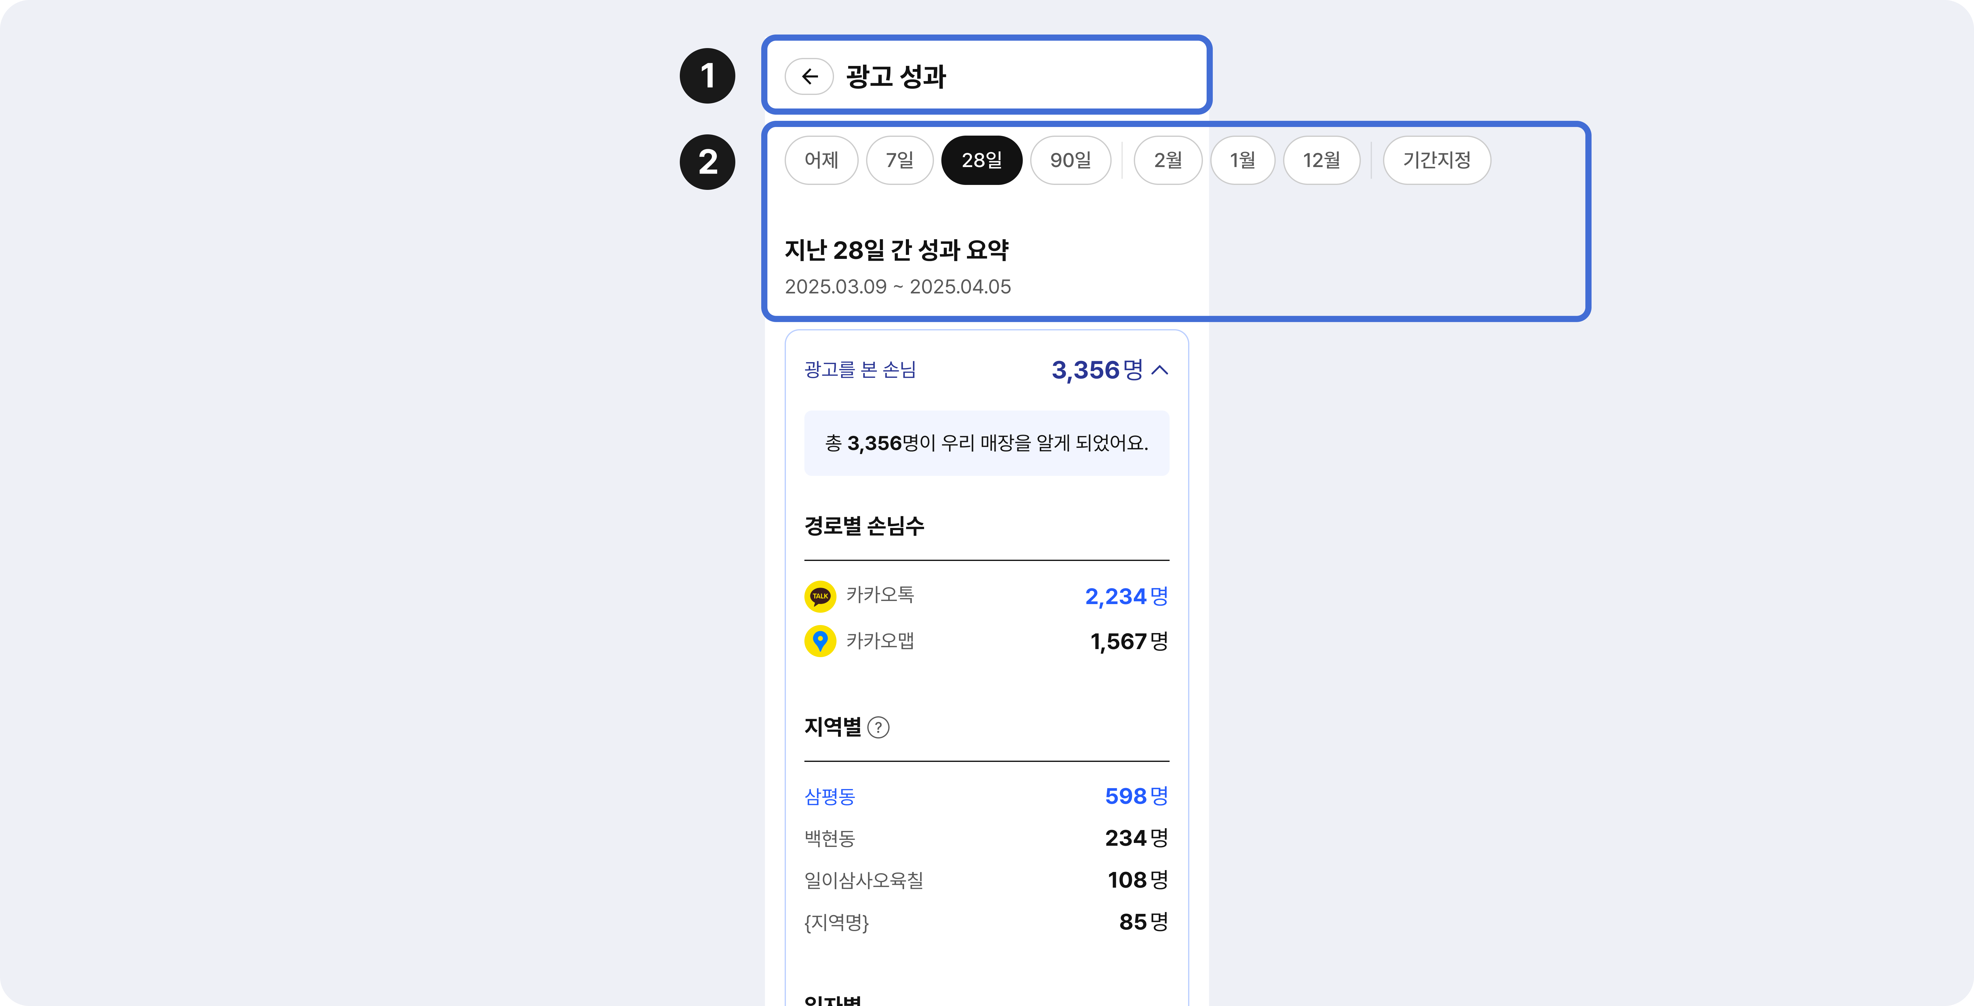Click the 광고 성과 page title

(x=896, y=76)
